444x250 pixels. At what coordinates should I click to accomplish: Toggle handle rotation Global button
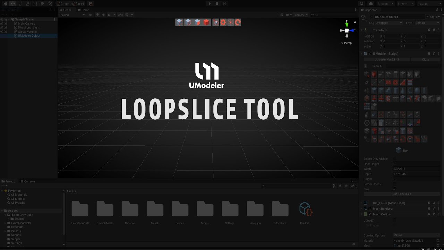(x=78, y=3)
